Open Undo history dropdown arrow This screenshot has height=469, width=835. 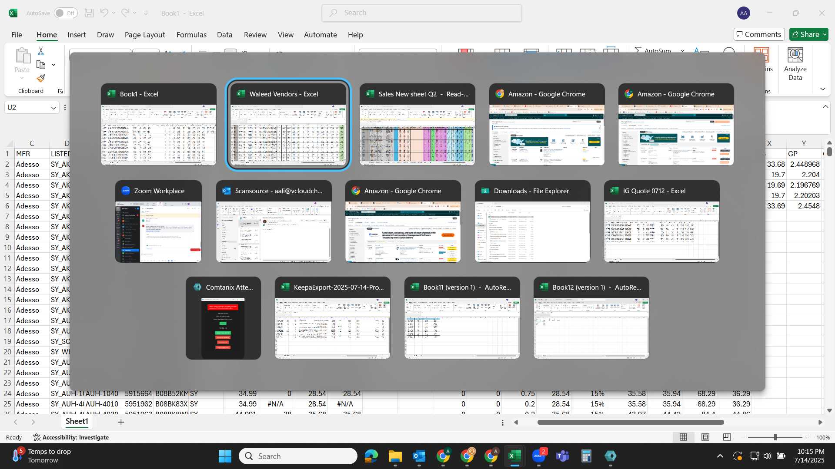click(114, 13)
